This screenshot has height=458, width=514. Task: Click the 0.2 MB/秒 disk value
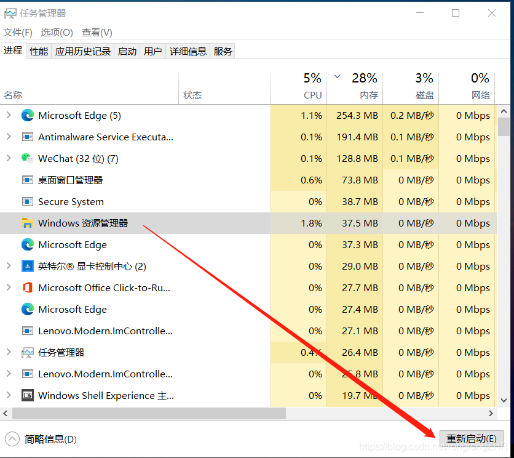412,116
